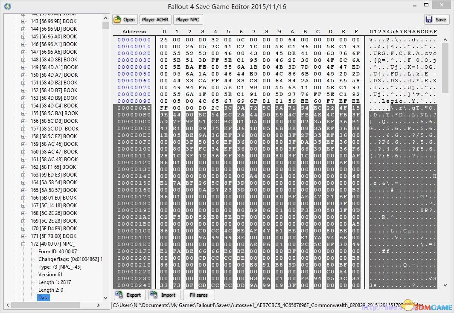Image resolution: width=454 pixels, height=313 pixels.
Task: Click the tree horizontal scrollbar thumb
Action: pyautogui.click(x=46, y=305)
